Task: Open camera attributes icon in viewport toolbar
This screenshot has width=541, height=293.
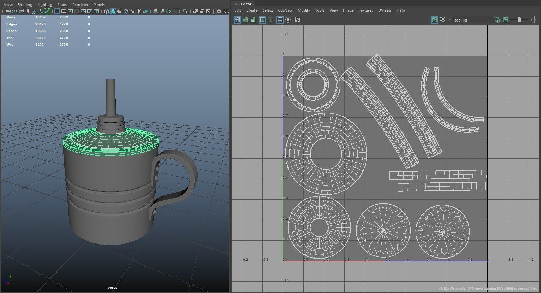Action: pyautogui.click(x=21, y=11)
